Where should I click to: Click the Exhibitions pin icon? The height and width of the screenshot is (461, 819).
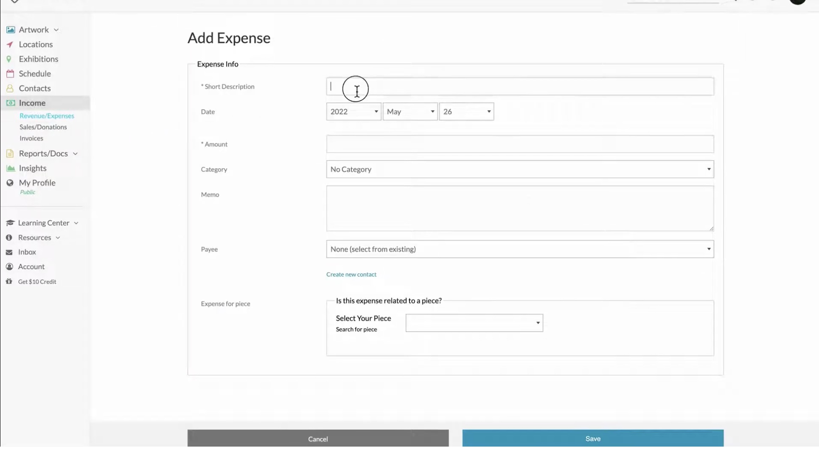(x=9, y=59)
